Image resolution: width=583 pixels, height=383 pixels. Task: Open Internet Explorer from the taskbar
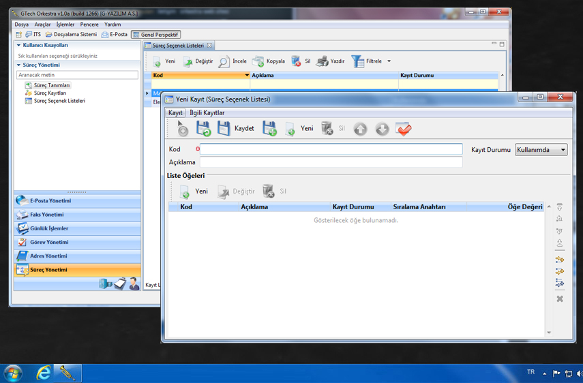coord(44,373)
